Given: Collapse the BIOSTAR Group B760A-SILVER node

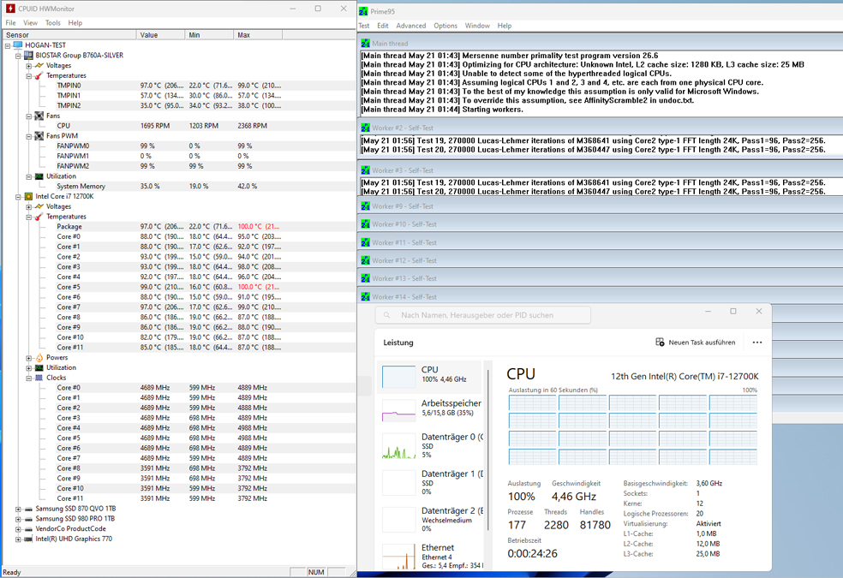Looking at the screenshot, I should [18, 56].
